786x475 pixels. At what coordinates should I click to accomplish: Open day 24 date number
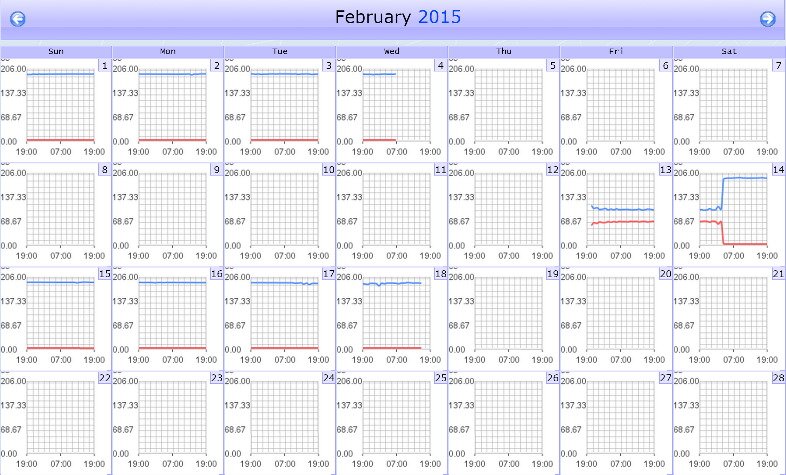pos(329,378)
